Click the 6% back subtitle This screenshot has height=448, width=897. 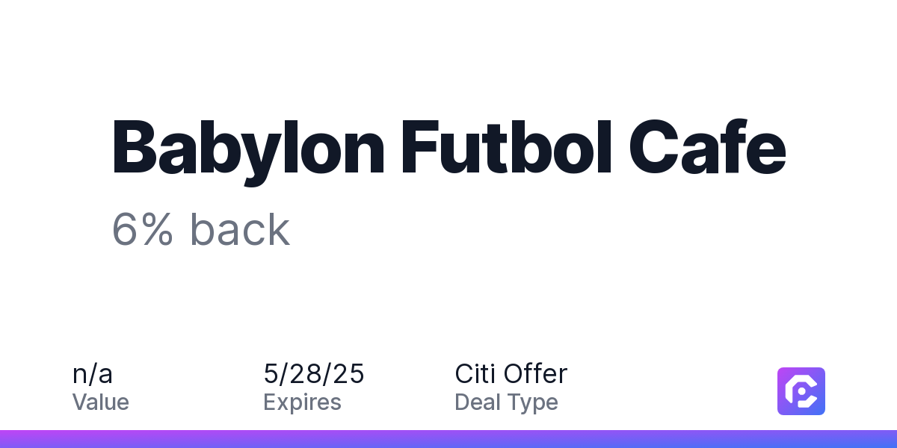tap(200, 229)
